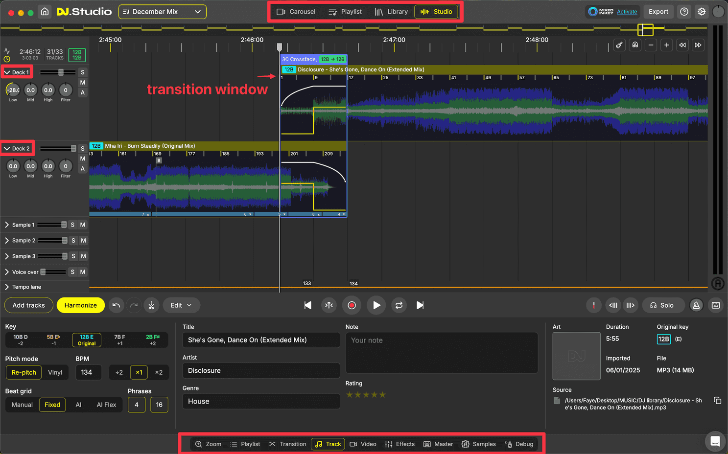Open the Samples bottom tab

(479, 444)
